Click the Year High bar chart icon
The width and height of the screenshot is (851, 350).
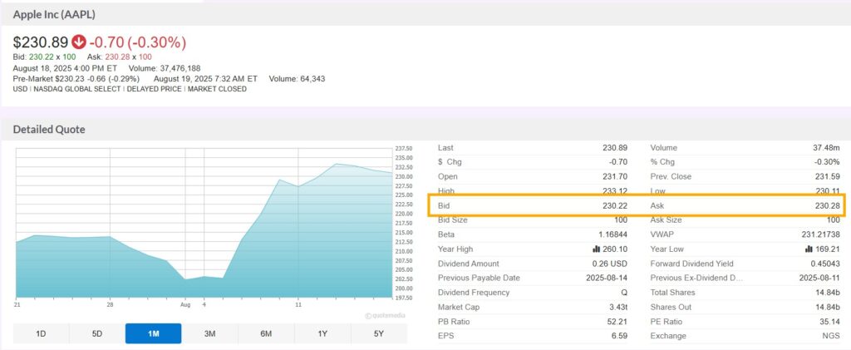pyautogui.click(x=596, y=249)
